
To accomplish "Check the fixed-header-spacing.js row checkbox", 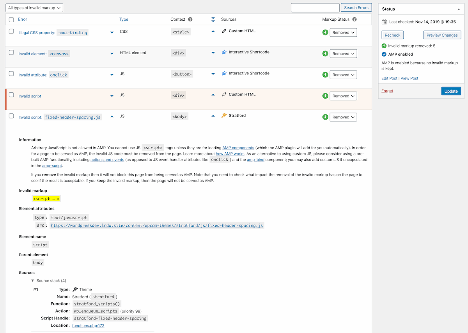I will click(x=11, y=116).
